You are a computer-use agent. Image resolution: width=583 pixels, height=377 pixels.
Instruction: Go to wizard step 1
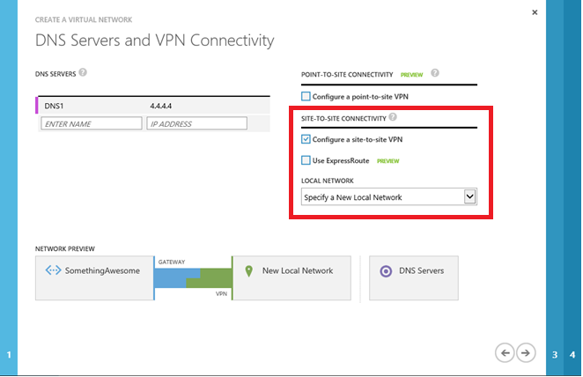point(9,354)
